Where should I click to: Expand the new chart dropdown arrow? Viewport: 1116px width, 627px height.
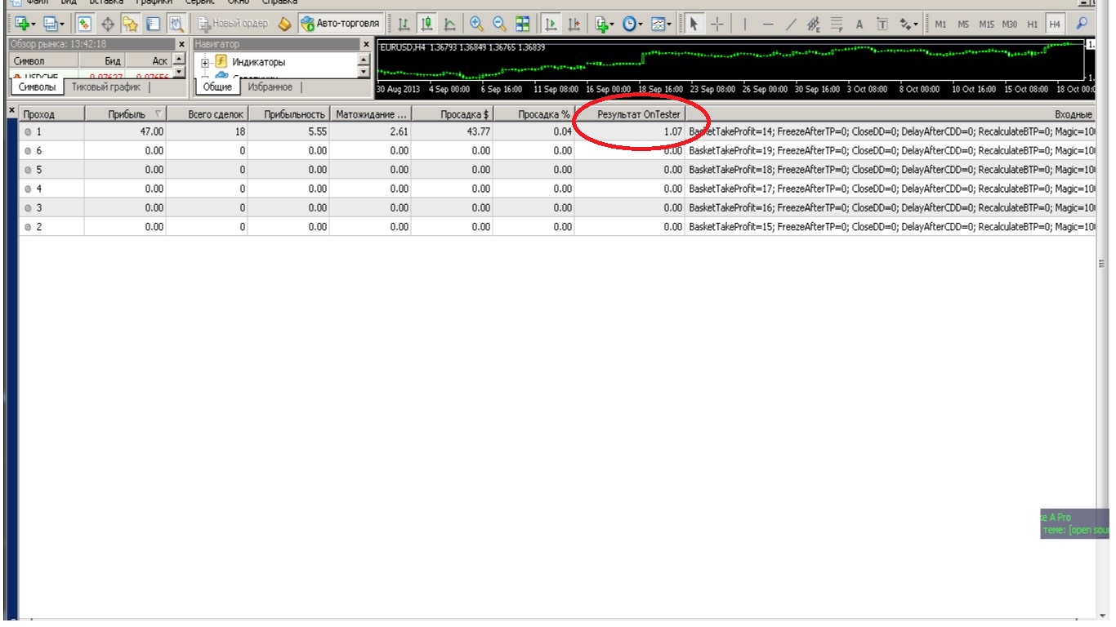33,24
